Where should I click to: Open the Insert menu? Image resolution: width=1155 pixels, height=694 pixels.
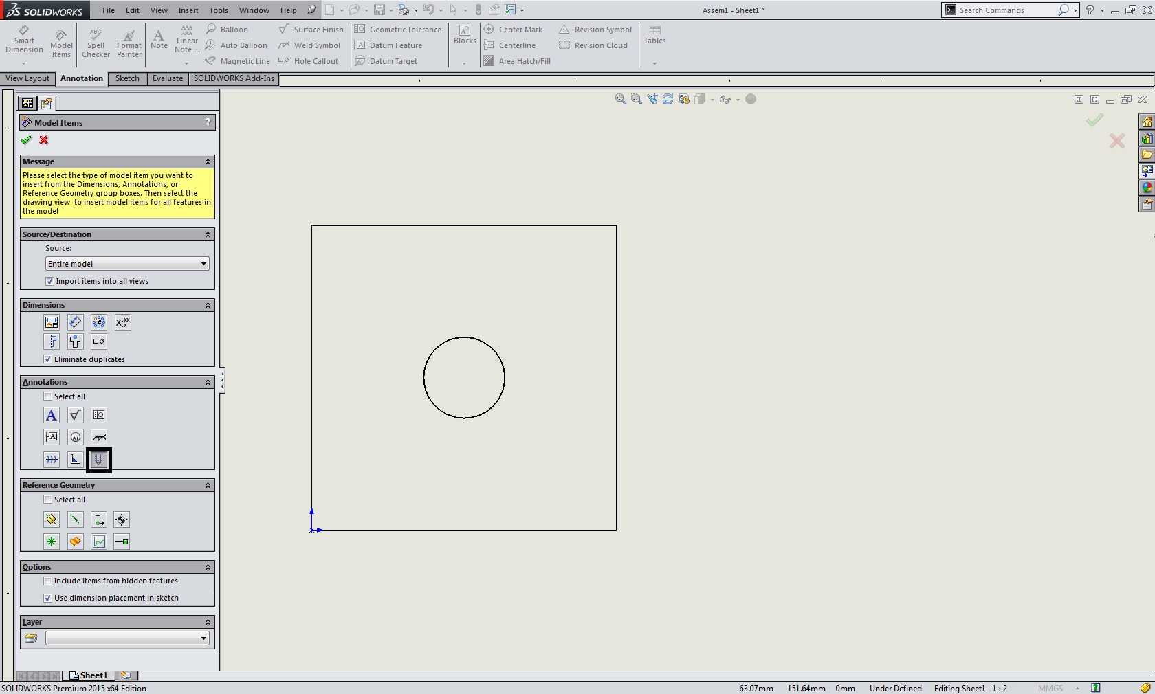click(188, 10)
